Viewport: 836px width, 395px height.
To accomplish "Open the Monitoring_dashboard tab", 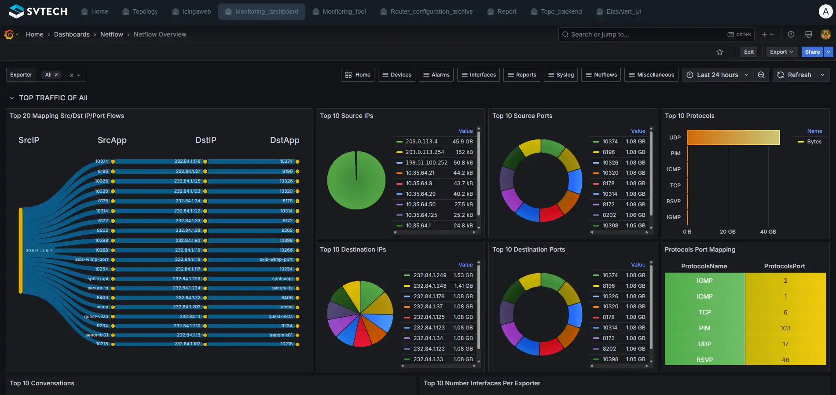I will coord(262,11).
